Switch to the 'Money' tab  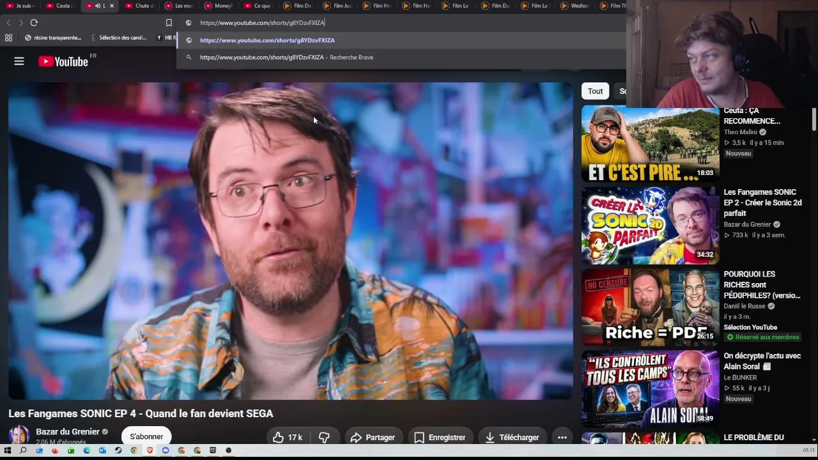click(x=219, y=6)
